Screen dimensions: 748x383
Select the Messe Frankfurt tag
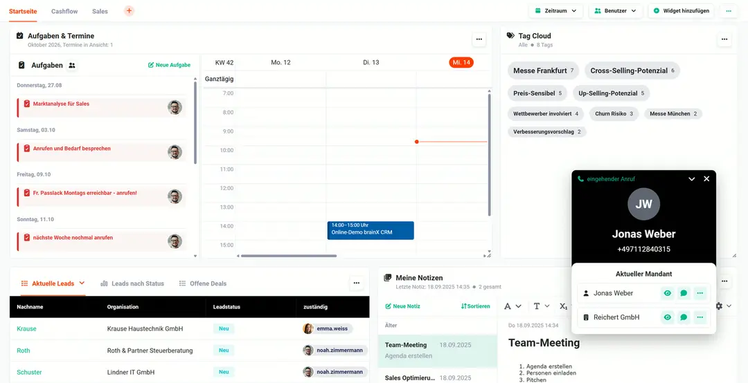[544, 71]
